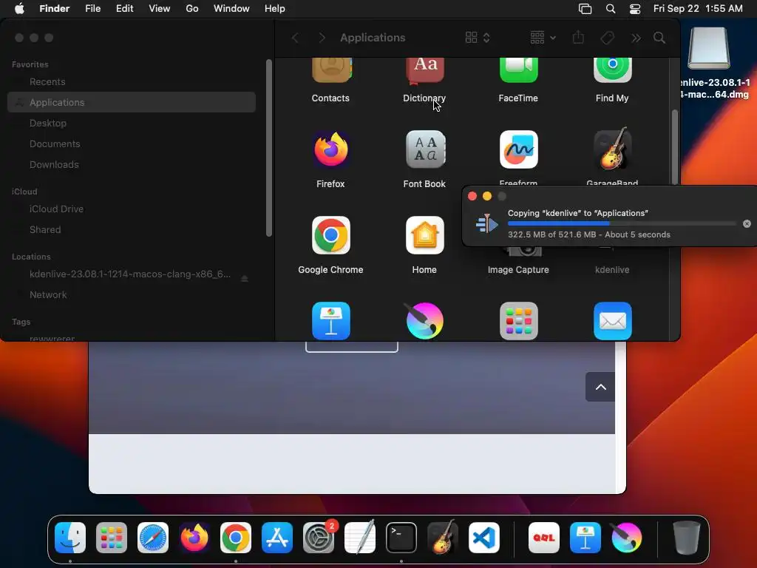
Task: Open the Apple menu
Action: click(x=19, y=9)
